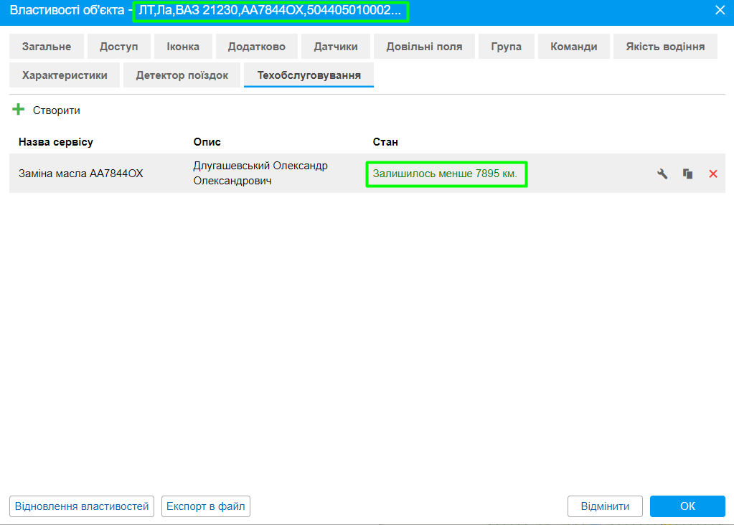This screenshot has height=525, width=734.
Task: Click the green plus Створити icon
Action: coord(19,110)
